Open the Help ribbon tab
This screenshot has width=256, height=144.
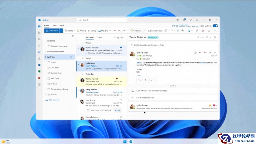coord(62,26)
